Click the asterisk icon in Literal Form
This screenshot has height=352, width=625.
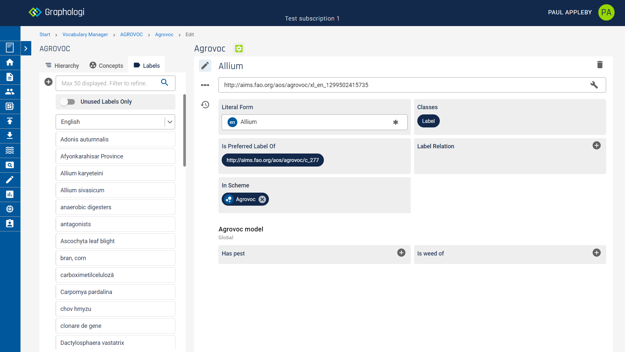(x=396, y=122)
